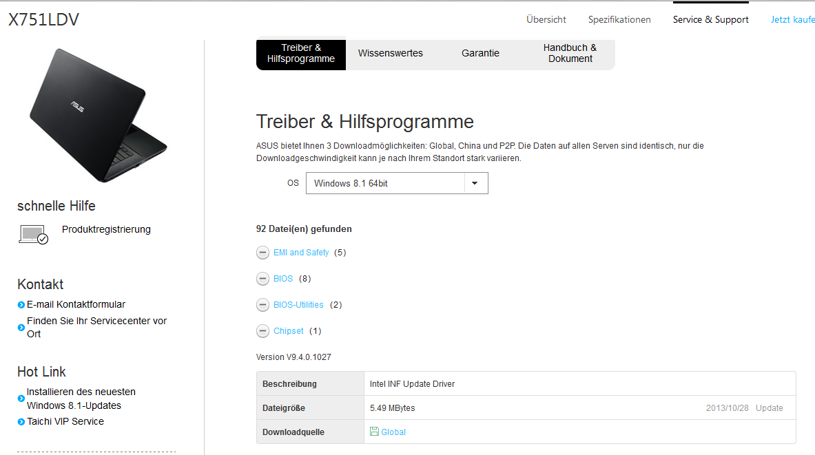Click the Global download disk icon
The height and width of the screenshot is (455, 815).
pyautogui.click(x=374, y=431)
